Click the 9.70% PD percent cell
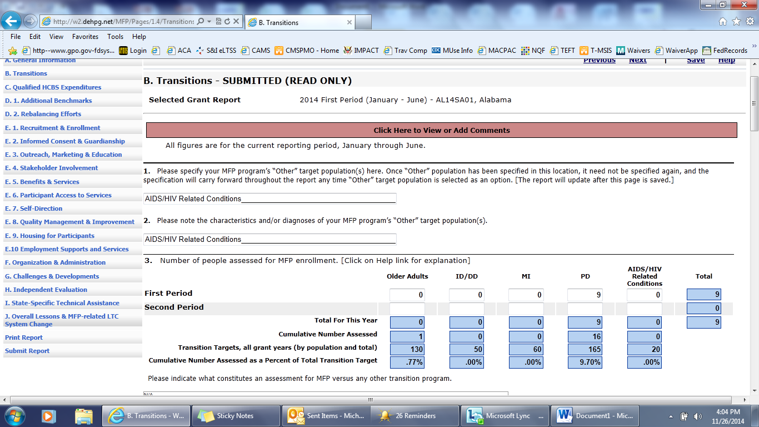Viewport: 759px width, 427px height. point(585,363)
